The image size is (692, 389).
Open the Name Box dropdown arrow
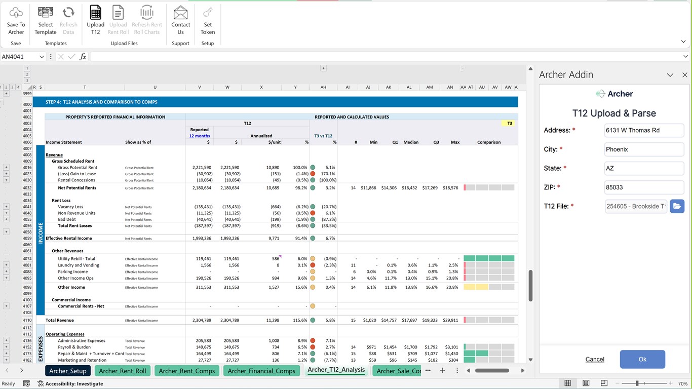tap(41, 57)
